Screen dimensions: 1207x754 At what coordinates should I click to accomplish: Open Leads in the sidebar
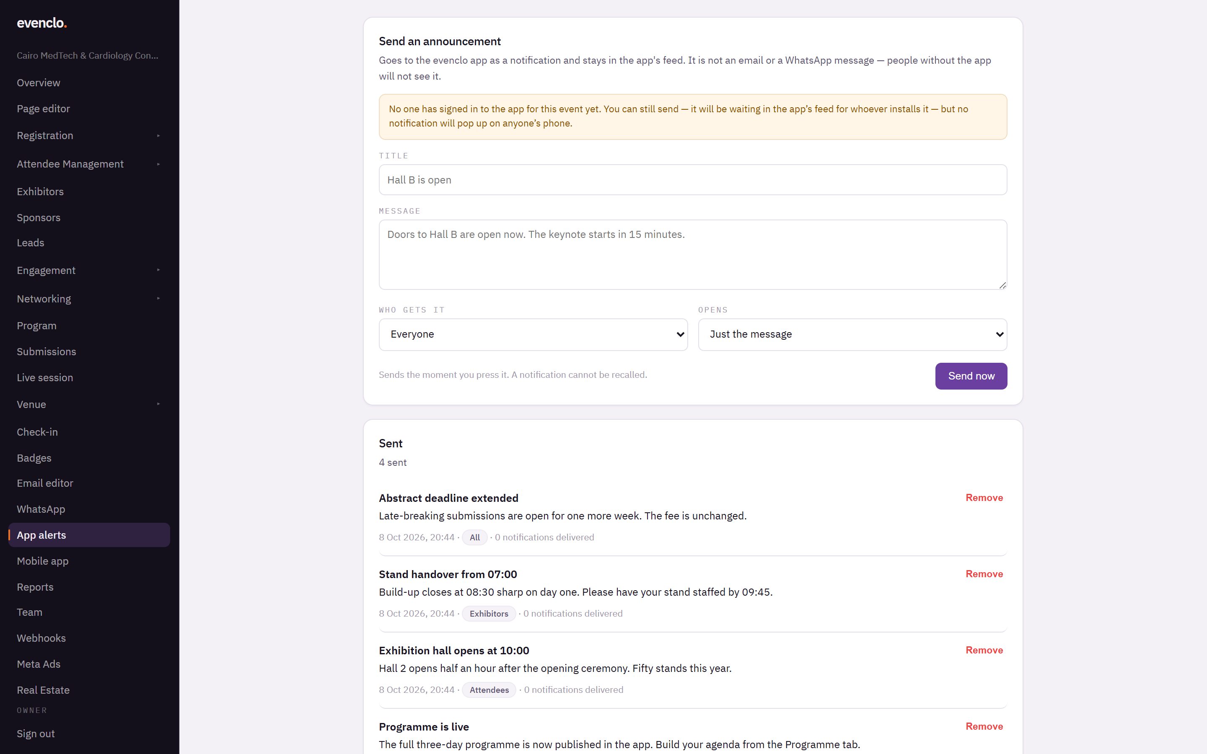tap(89, 243)
